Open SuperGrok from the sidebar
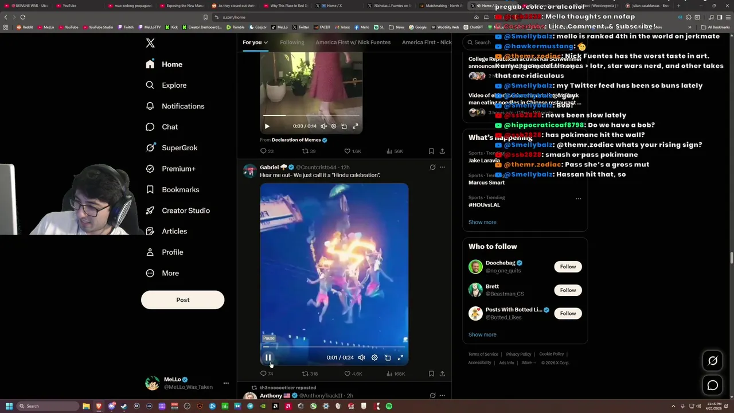 (171, 147)
